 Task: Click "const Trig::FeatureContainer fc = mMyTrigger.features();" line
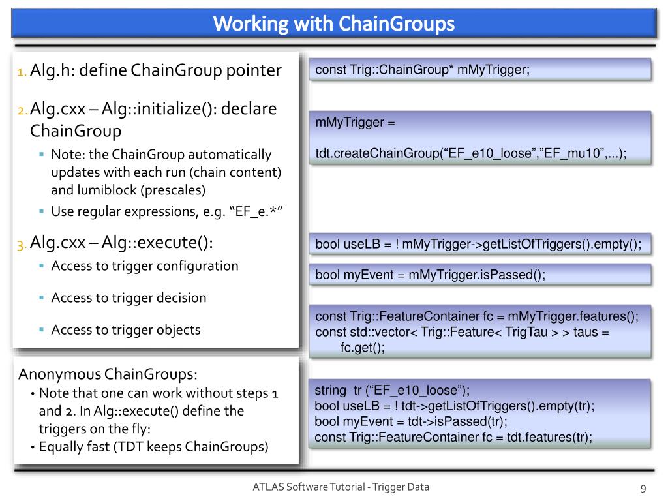tap(477, 316)
